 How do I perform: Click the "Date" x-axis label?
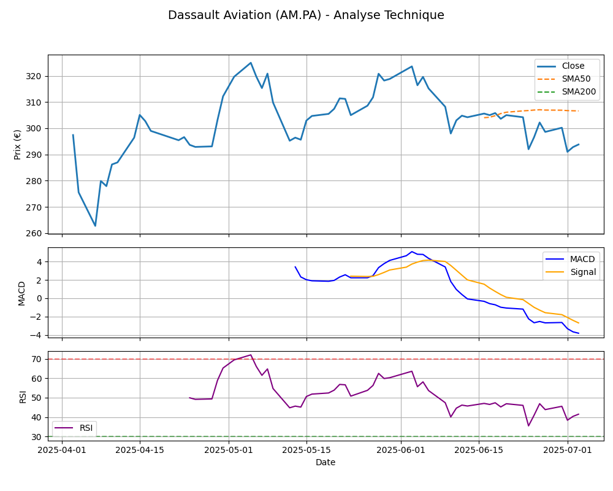coord(326,462)
